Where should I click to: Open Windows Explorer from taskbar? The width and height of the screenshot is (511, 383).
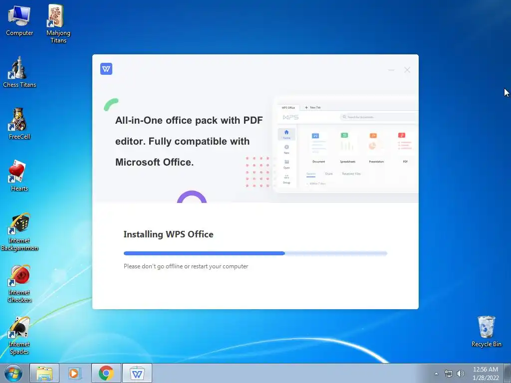[44, 373]
